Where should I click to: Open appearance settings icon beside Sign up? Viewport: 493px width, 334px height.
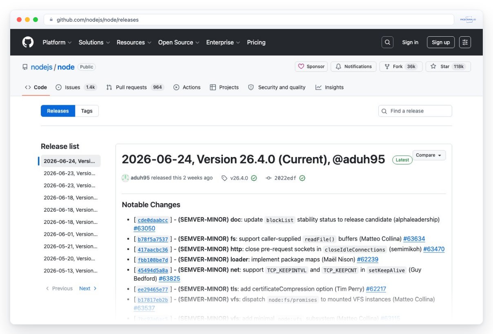pyautogui.click(x=465, y=42)
